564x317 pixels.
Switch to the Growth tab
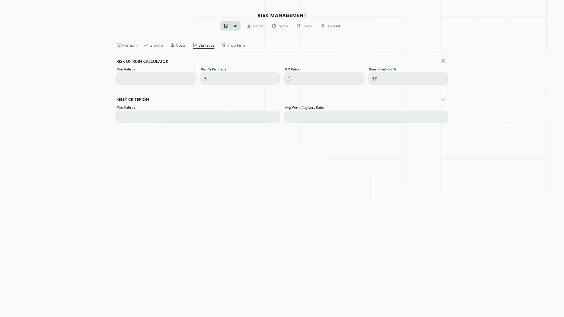153,45
